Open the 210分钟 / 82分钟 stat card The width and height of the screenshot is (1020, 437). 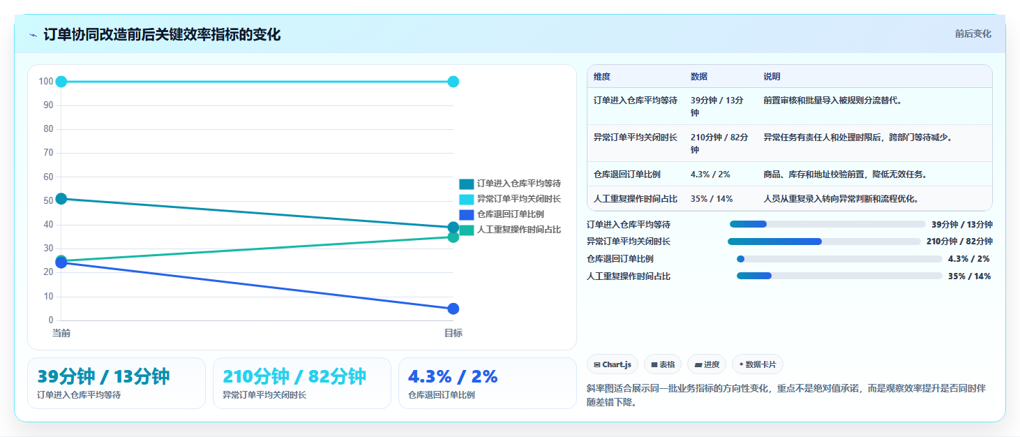[302, 383]
